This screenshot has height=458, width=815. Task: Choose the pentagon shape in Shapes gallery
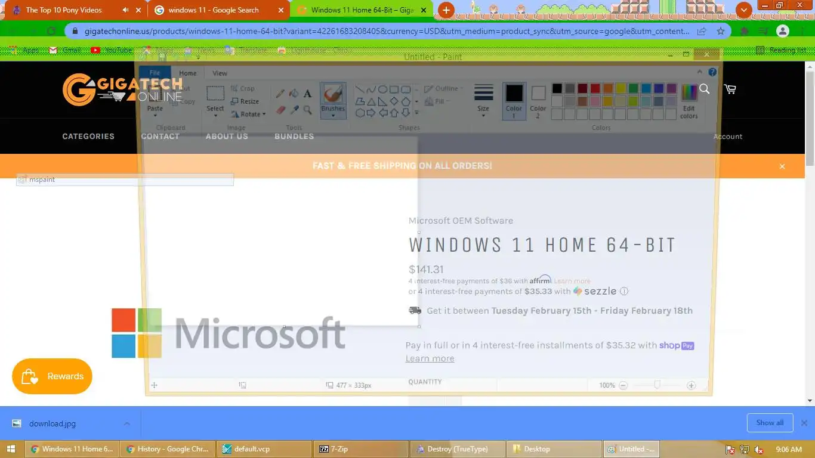[x=406, y=101]
